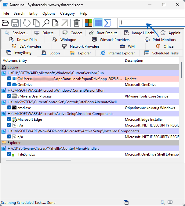Open the Options menu
Viewport: 185px width, 206px height.
click(x=49, y=13)
